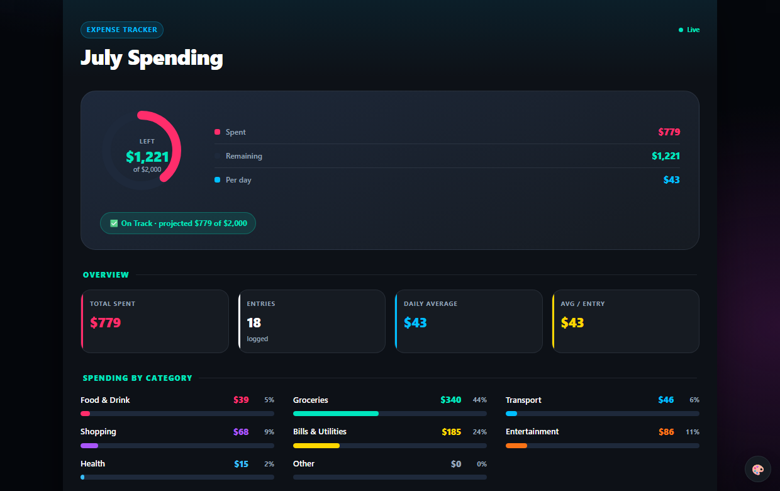Screen dimensions: 780x491
Task: Click the Overview section heading
Action: pyautogui.click(x=106, y=275)
